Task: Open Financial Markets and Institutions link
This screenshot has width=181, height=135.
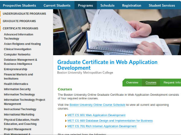Action: coord(18,76)
